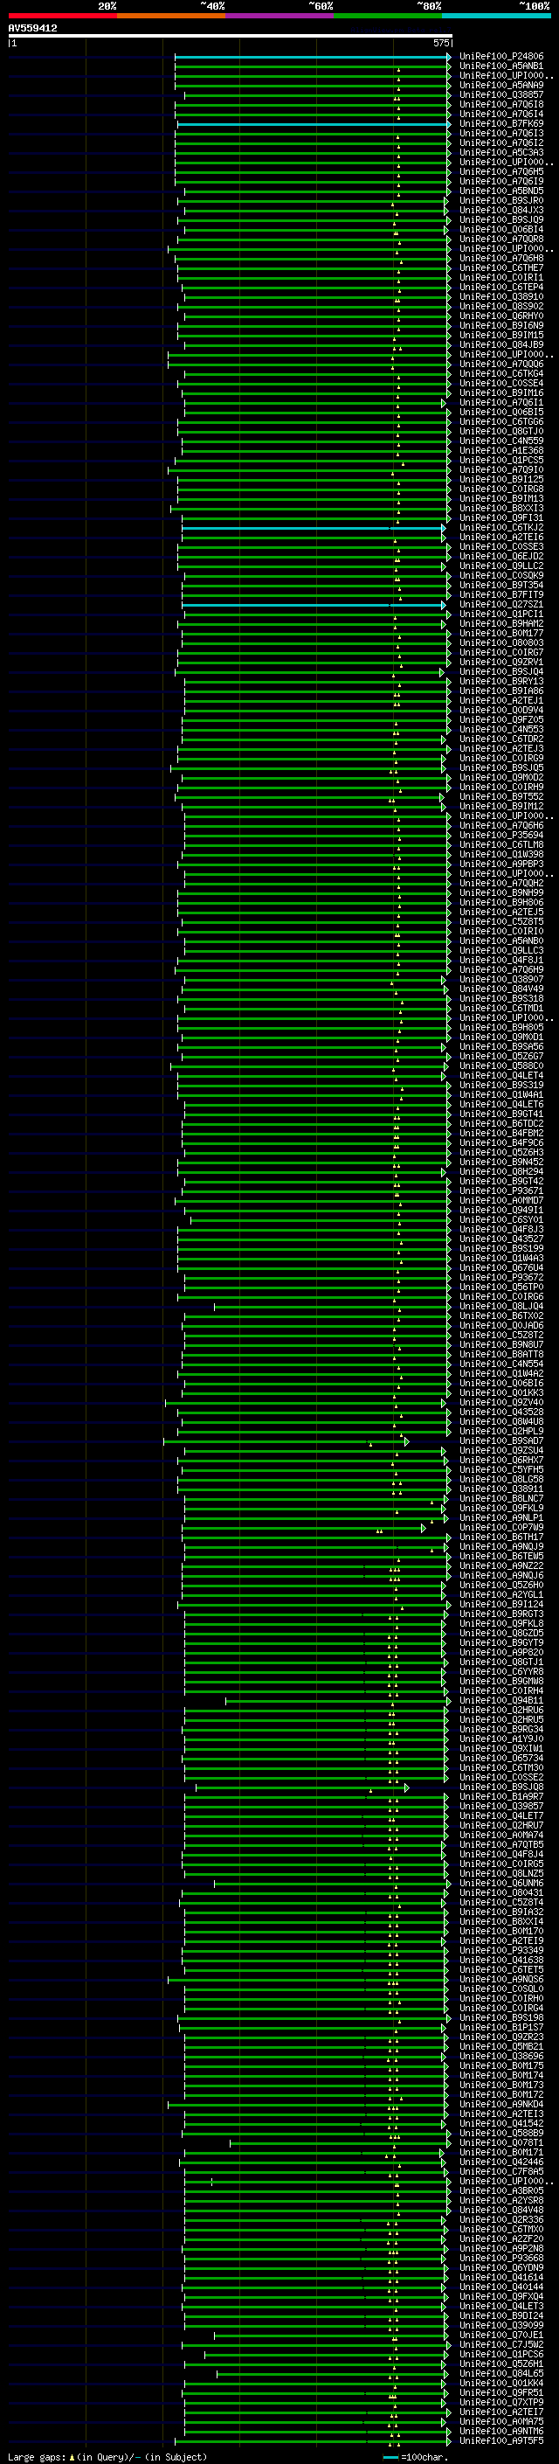
Task: Click the =100char. scale legend
Action: click(x=416, y=2456)
